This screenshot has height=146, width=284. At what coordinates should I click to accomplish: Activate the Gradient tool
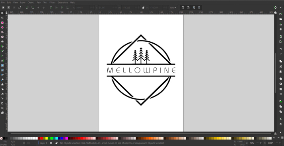[x=2, y=65]
